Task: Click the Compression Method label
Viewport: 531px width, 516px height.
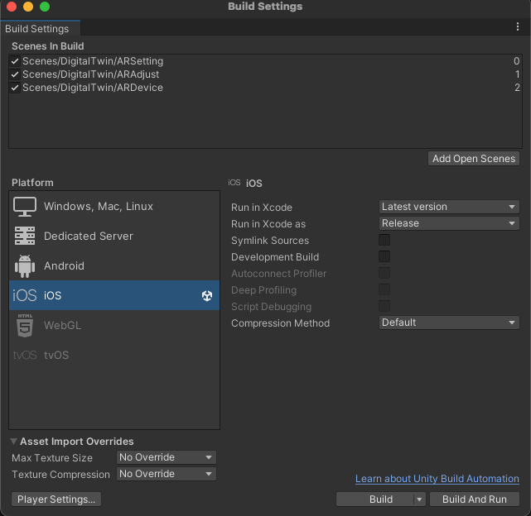Action: [x=280, y=323]
